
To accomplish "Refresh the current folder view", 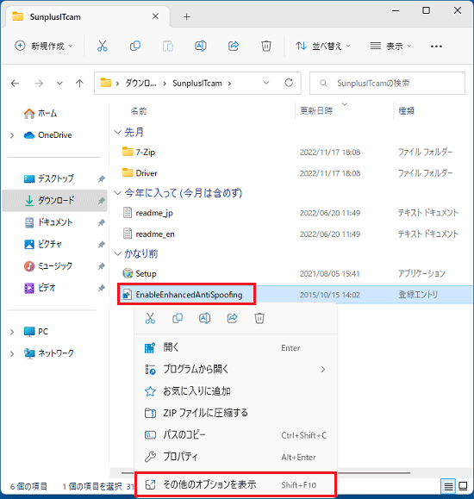I will (289, 83).
